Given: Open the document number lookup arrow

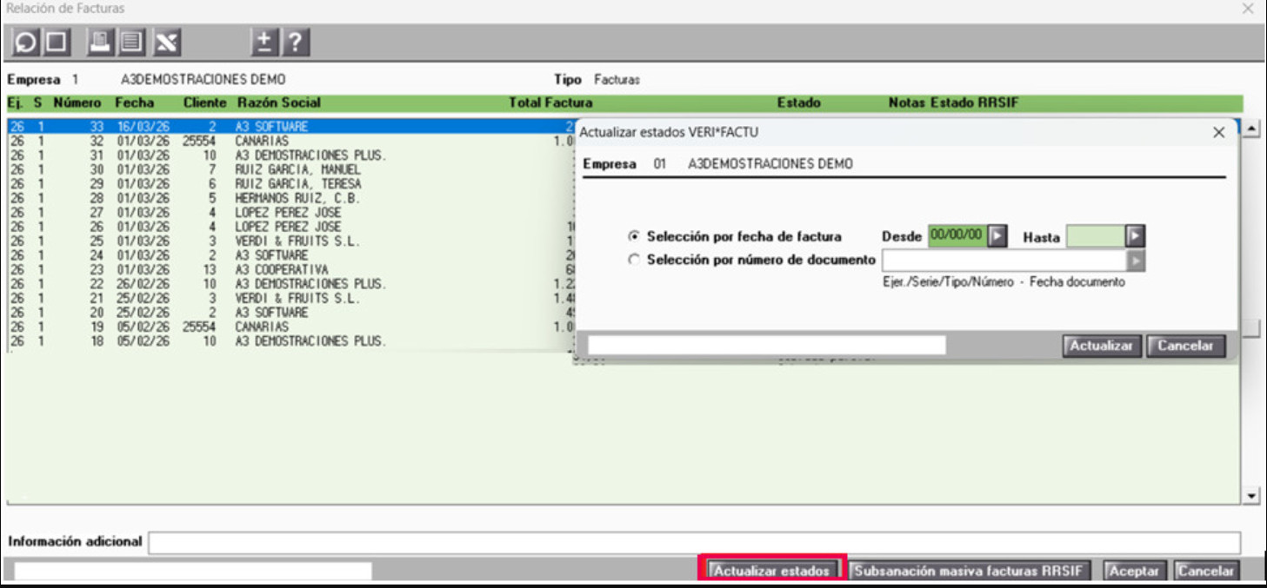Looking at the screenshot, I should click(x=1136, y=261).
